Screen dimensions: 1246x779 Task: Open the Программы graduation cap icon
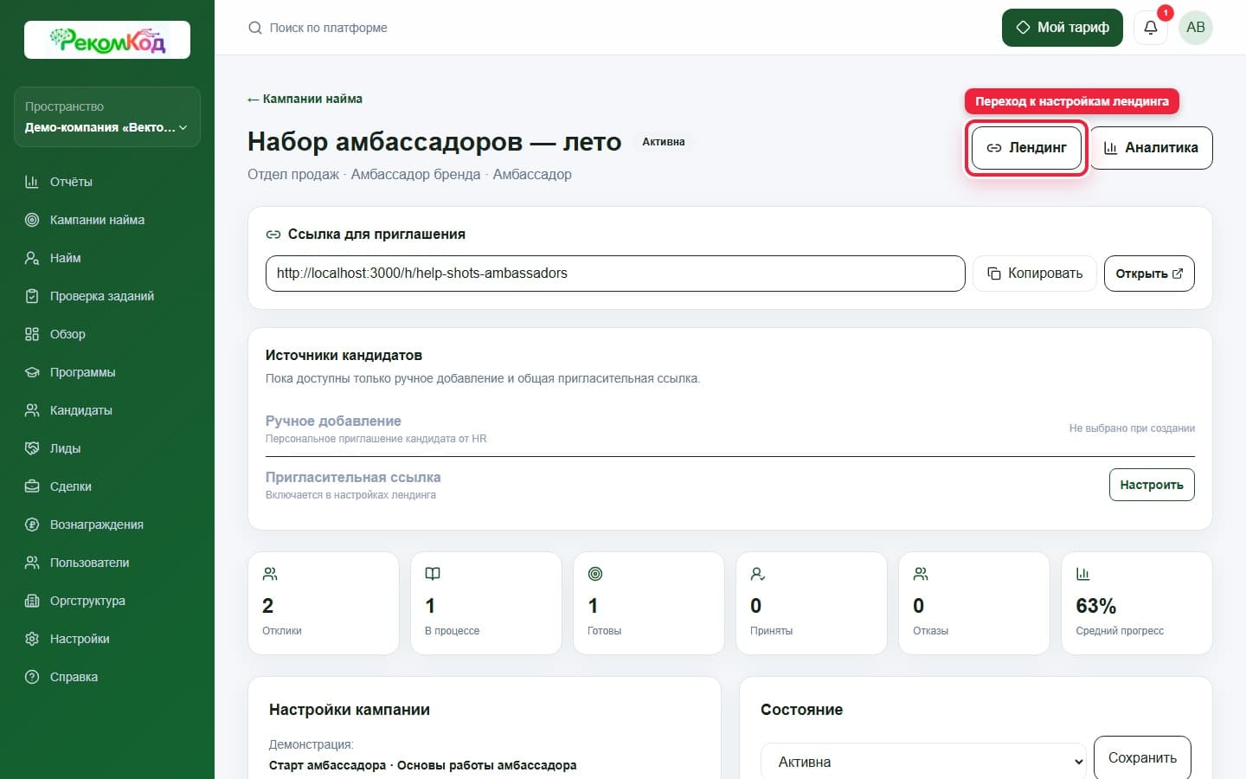coord(32,372)
